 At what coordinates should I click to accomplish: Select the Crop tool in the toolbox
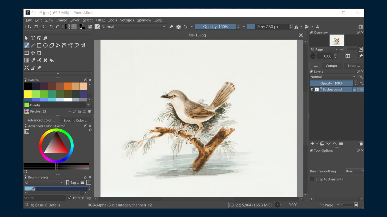39,53
